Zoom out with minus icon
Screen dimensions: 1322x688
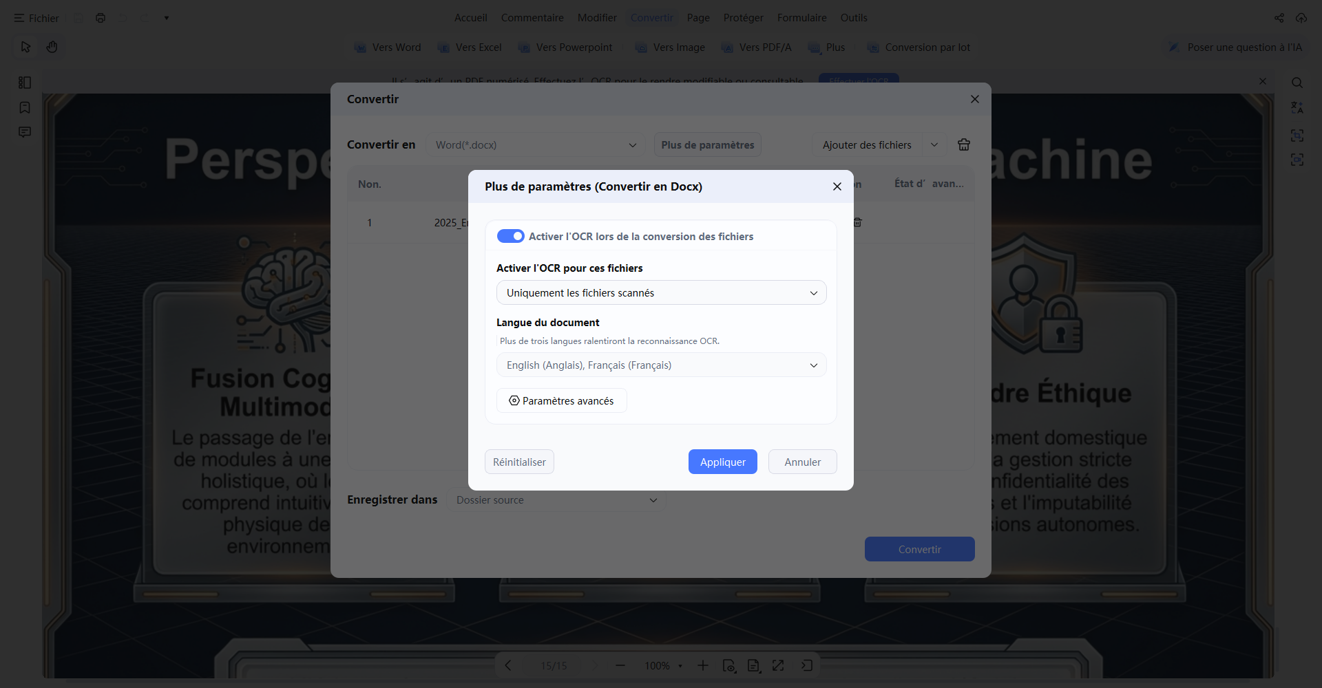[x=620, y=665]
